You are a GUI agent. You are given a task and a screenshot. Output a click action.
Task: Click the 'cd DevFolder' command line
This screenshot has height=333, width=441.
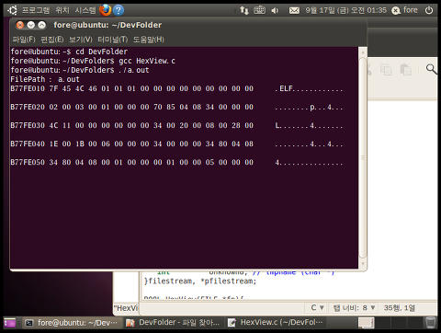[69, 52]
